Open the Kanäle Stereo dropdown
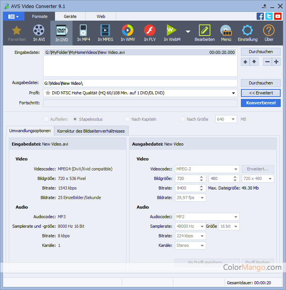The image size is (286, 290). click(202, 246)
